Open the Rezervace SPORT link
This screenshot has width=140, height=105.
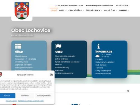click(103, 74)
